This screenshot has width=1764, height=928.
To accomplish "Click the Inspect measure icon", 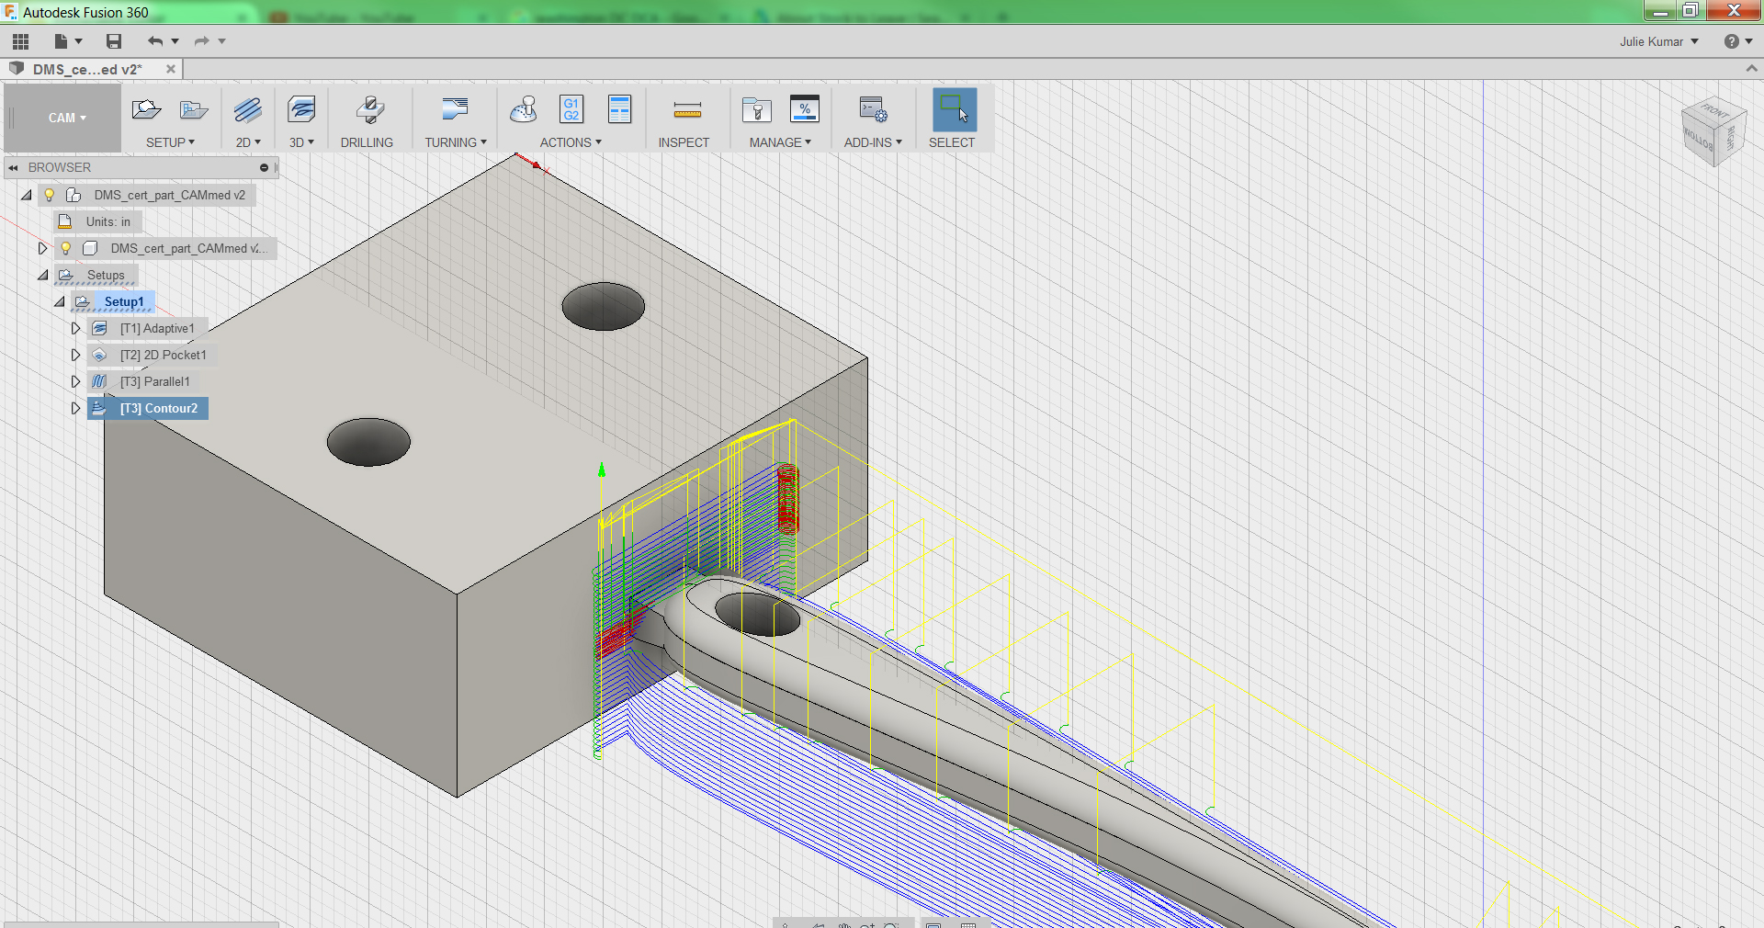I will coord(687,111).
